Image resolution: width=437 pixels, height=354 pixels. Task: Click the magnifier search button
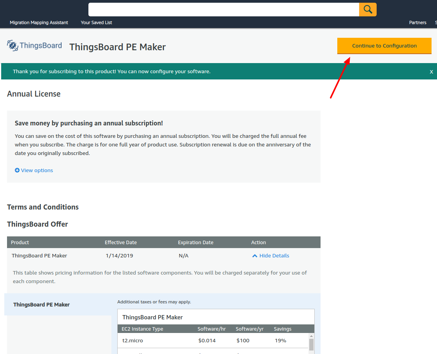tap(368, 9)
